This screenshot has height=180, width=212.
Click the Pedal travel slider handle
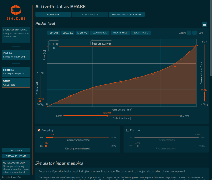[107, 116]
